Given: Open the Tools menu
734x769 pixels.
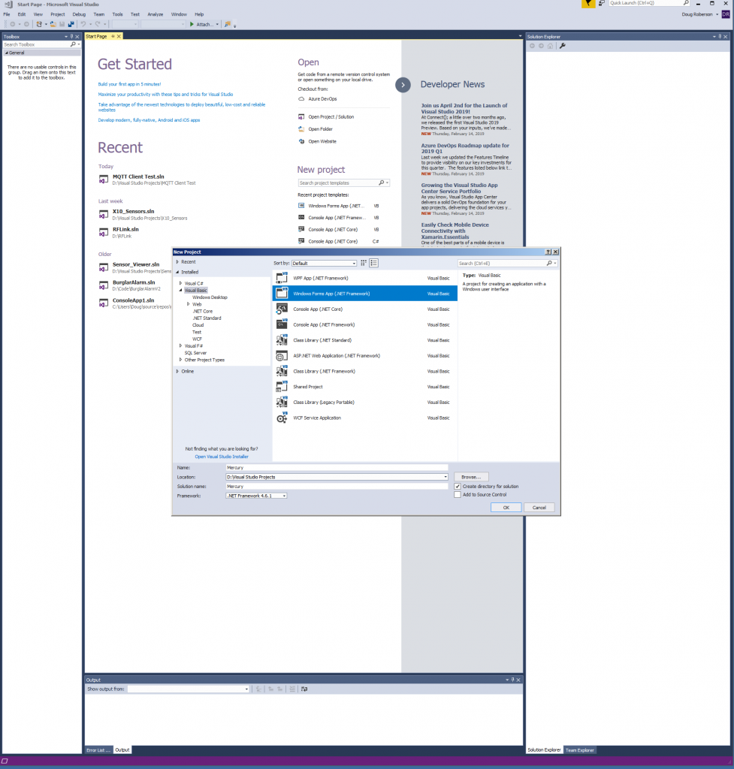Looking at the screenshot, I should pyautogui.click(x=117, y=14).
